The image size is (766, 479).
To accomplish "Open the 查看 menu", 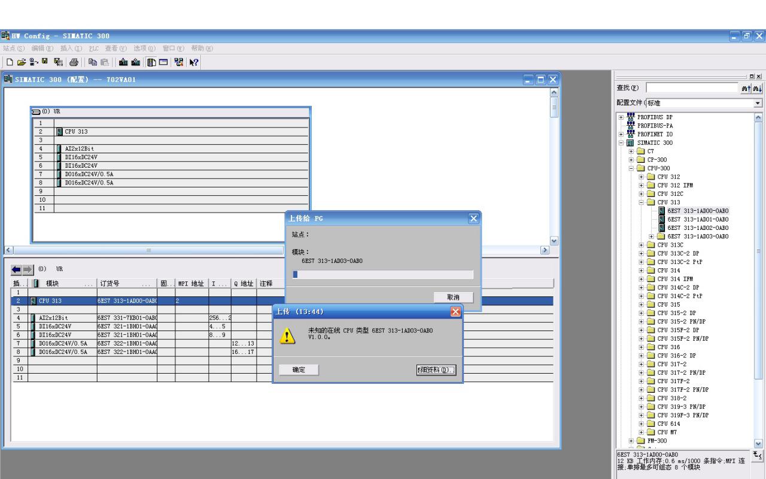I will [x=117, y=48].
